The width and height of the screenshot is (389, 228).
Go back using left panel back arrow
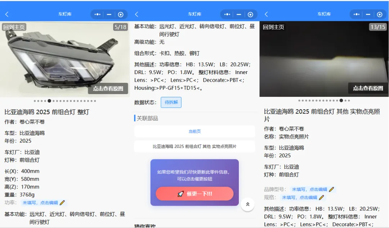coord(7,14)
